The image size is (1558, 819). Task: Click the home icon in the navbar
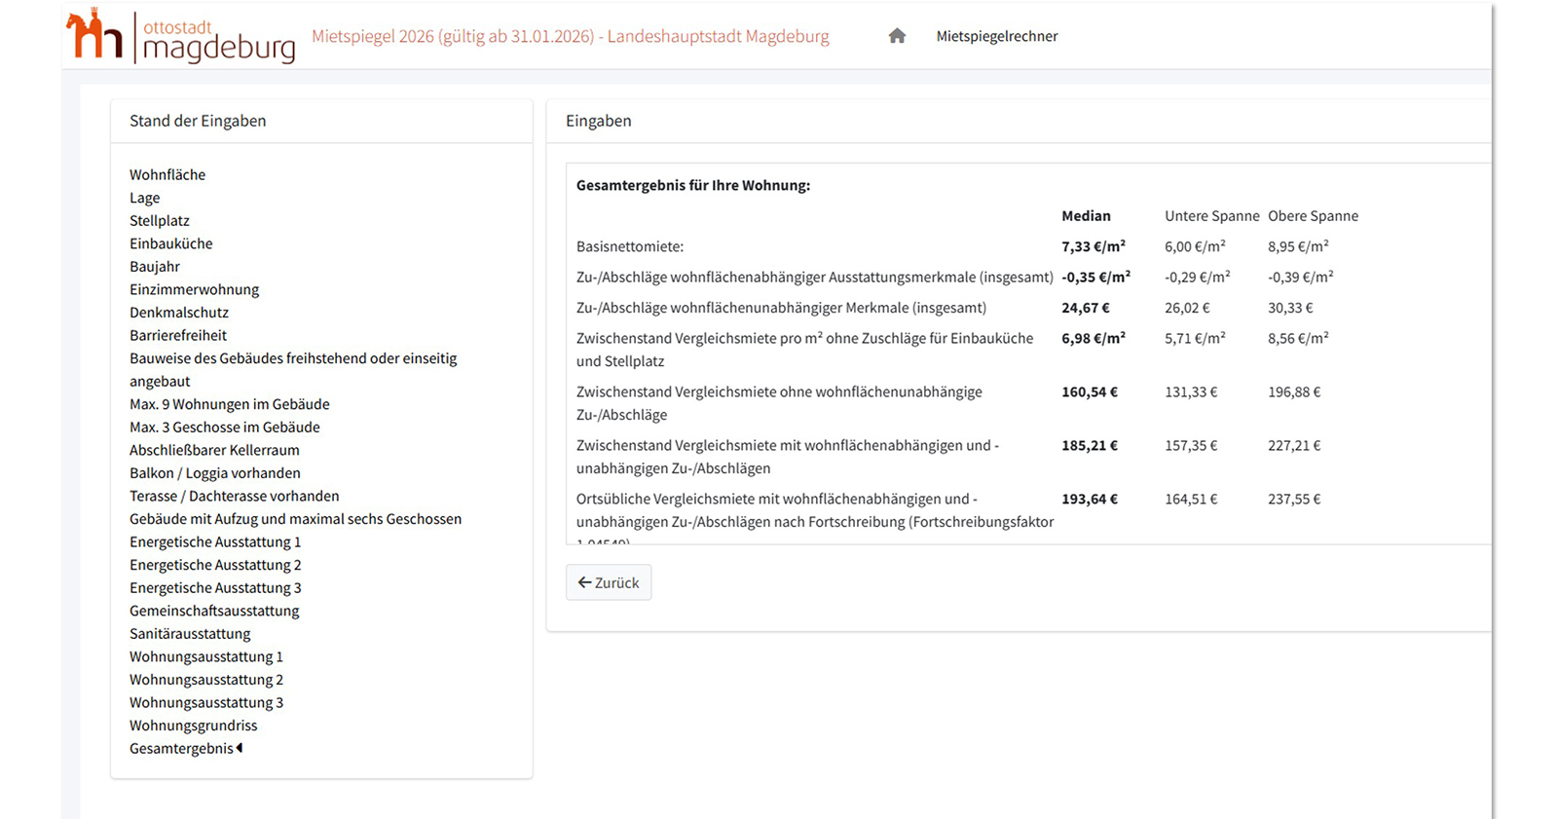897,36
